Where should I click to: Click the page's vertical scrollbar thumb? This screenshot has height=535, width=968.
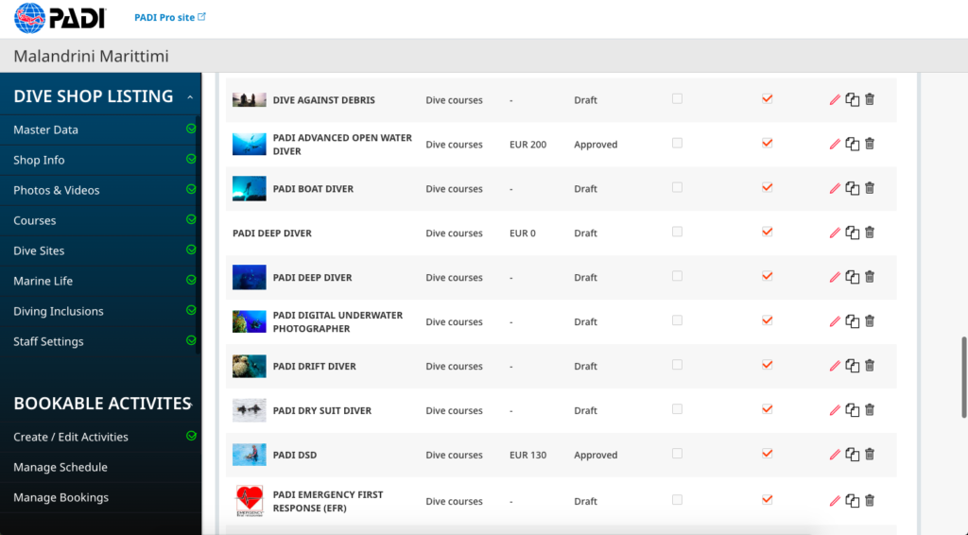963,376
